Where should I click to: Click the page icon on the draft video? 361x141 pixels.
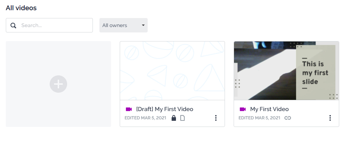[182, 118]
